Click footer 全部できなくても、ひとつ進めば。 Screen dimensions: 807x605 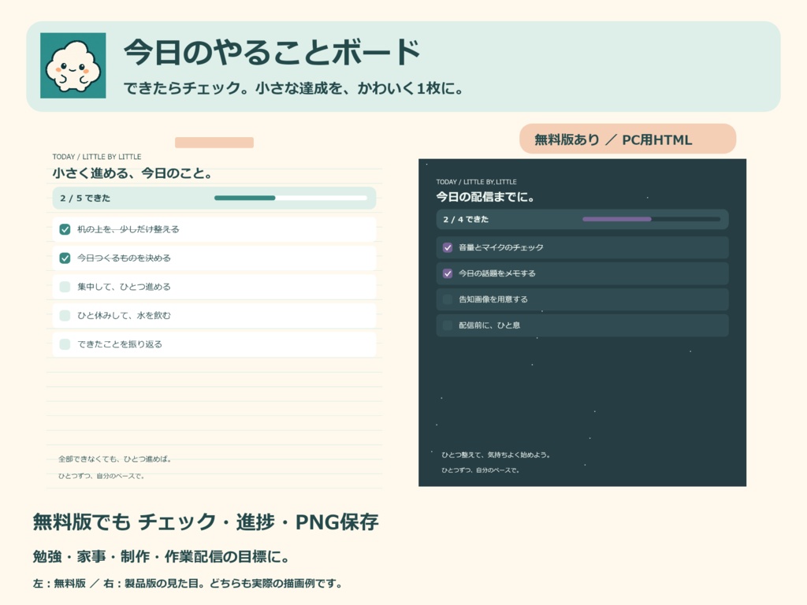pyautogui.click(x=115, y=459)
